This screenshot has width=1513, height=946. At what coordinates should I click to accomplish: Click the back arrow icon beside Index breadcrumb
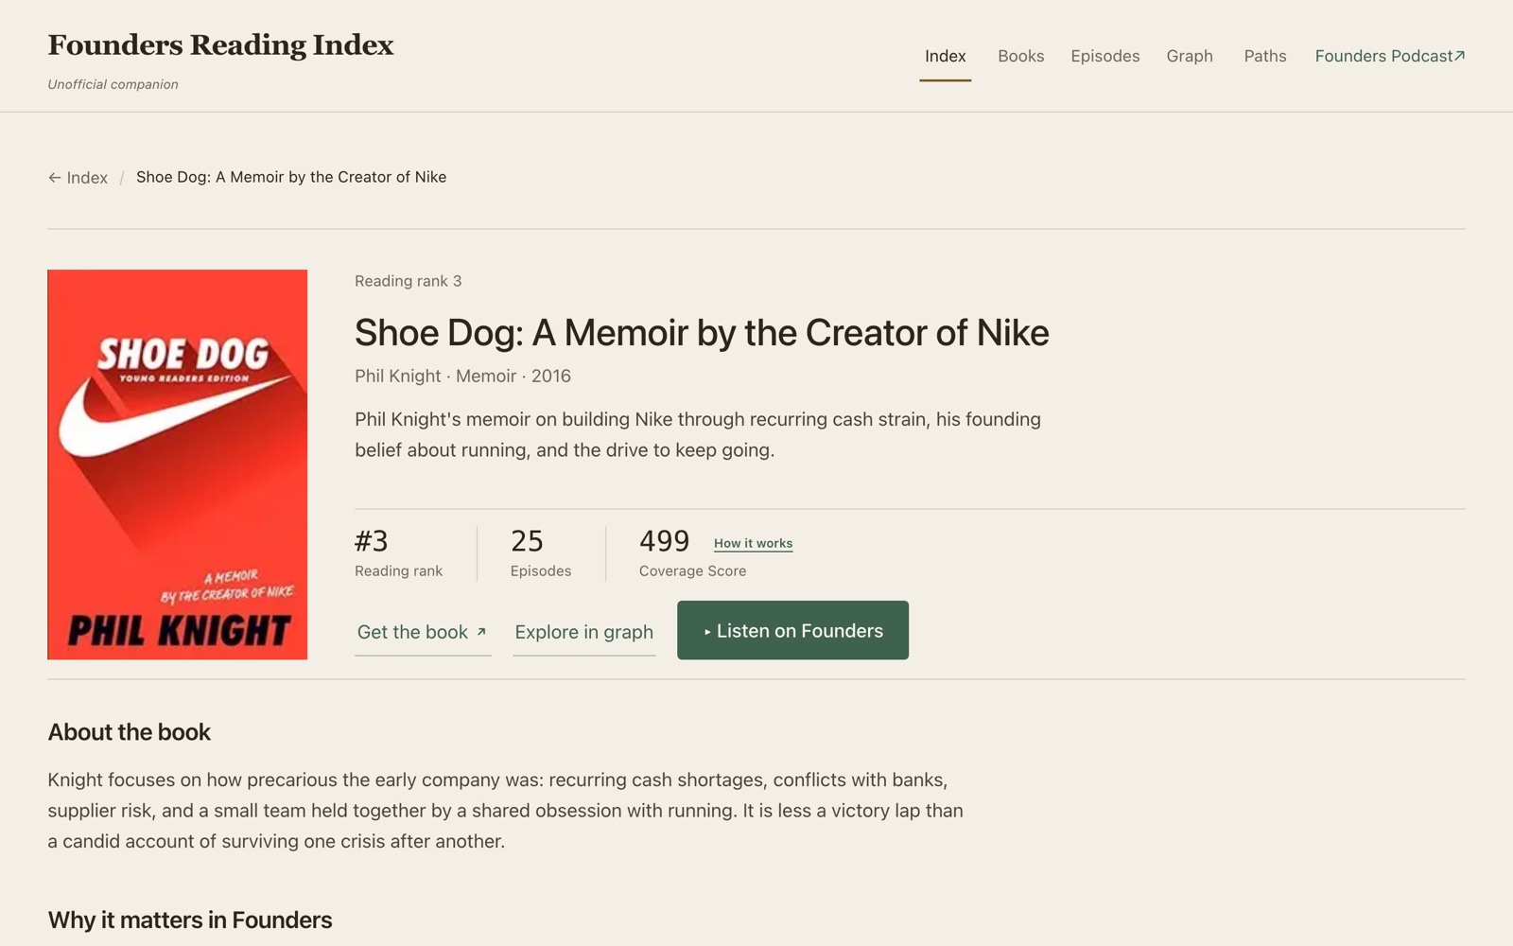pyautogui.click(x=55, y=178)
